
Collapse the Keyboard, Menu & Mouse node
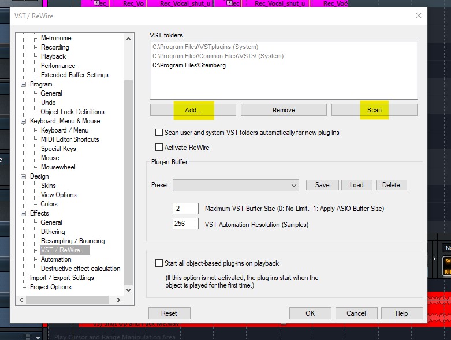point(23,121)
